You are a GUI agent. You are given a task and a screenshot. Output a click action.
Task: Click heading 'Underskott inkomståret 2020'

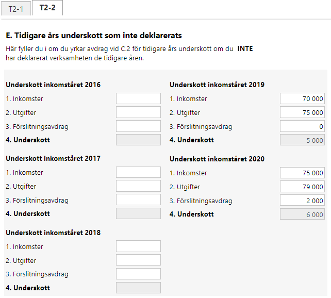click(217, 159)
